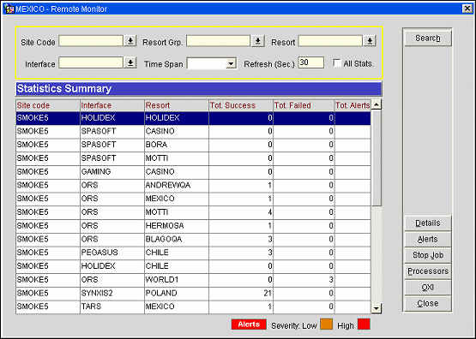Viewport: 476px width, 339px height.
Task: Click the app icon in the title bar
Action: (x=9, y=9)
